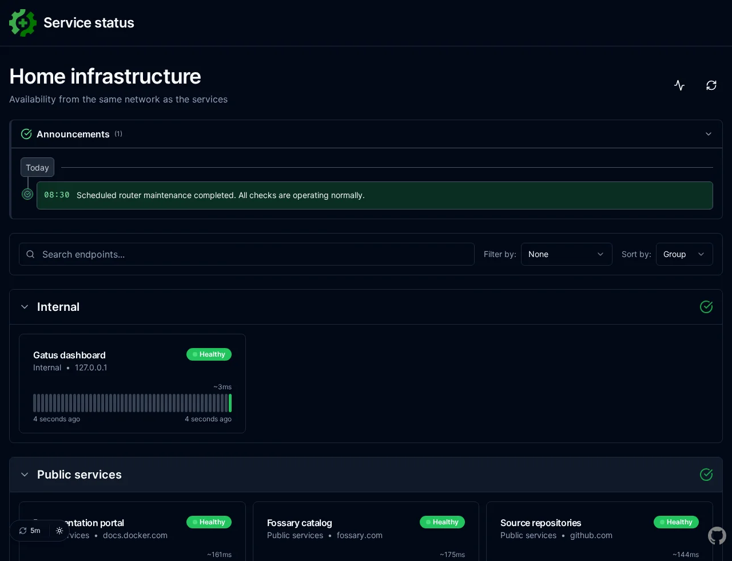Collapse the Public services group chevron
The width and height of the screenshot is (732, 561).
click(25, 475)
